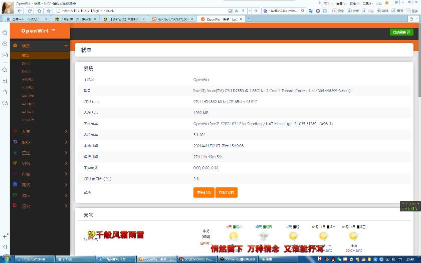Open a new browser tab with plus
This screenshot has height=263, width=421.
point(249,19)
